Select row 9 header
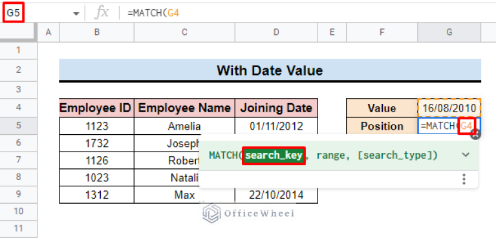This screenshot has width=496, height=238. click(19, 194)
